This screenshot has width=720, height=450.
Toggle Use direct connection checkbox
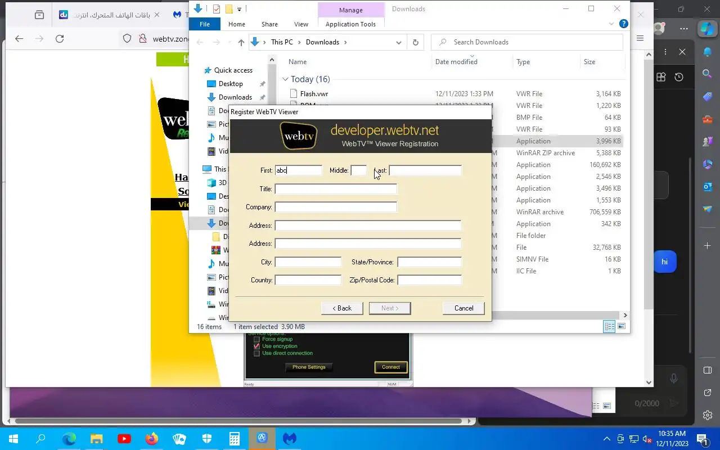click(x=256, y=353)
